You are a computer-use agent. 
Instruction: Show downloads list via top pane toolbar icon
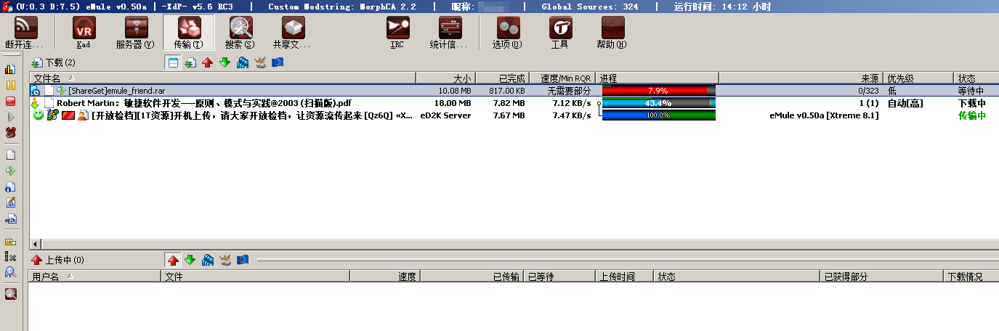pyautogui.click(x=190, y=63)
